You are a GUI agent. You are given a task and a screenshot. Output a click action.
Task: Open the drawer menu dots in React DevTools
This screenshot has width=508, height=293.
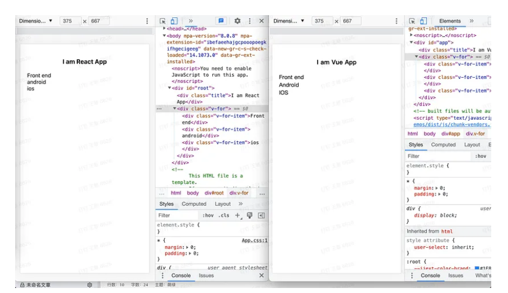(162, 276)
